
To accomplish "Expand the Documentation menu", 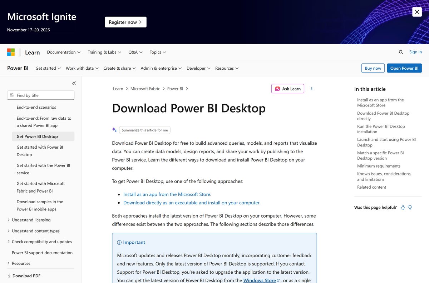I will [x=64, y=52].
